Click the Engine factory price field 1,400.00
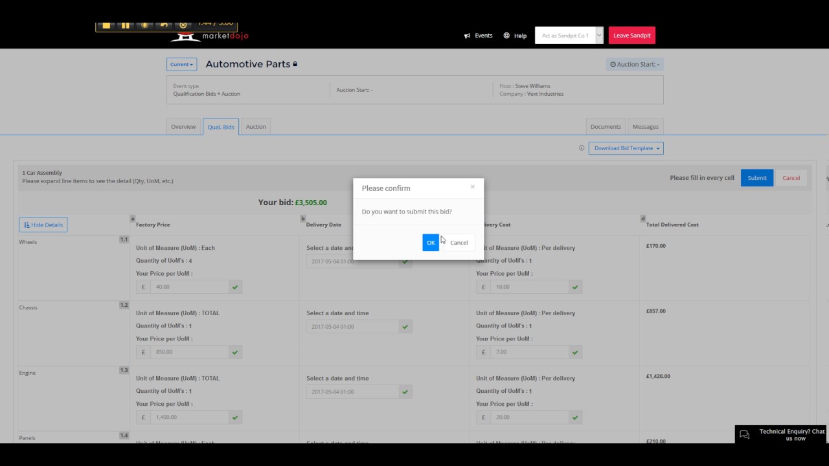The width and height of the screenshot is (829, 466). coord(189,417)
